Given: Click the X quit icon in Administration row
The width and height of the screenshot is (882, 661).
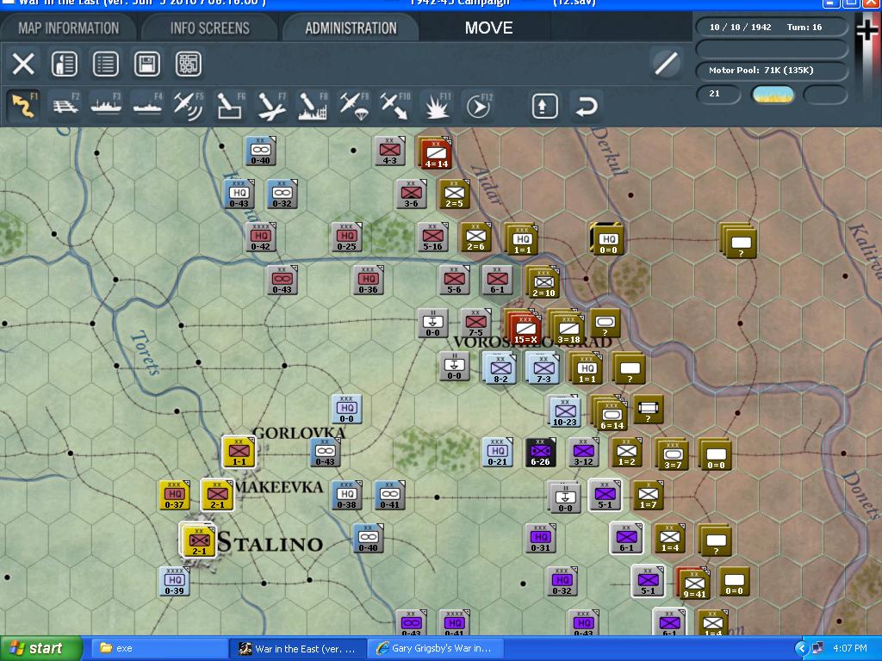Looking at the screenshot, I should pyautogui.click(x=23, y=64).
